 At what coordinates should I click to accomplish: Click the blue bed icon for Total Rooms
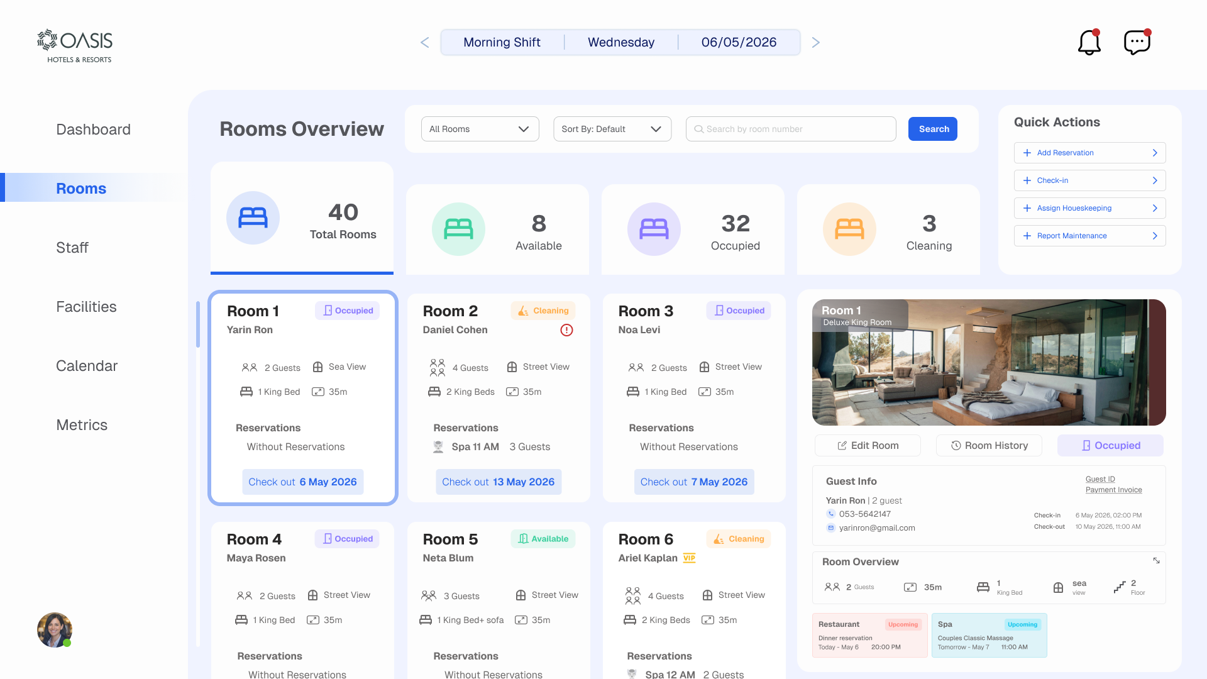(x=253, y=218)
